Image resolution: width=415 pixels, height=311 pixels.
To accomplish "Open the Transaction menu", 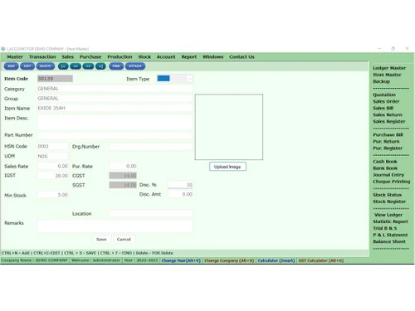I will point(42,56).
